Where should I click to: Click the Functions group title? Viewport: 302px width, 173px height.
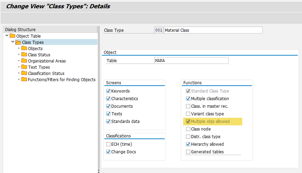coord(192,83)
